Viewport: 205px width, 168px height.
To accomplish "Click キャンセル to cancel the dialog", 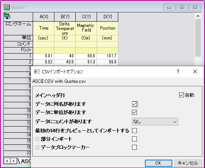I will coord(188,163).
